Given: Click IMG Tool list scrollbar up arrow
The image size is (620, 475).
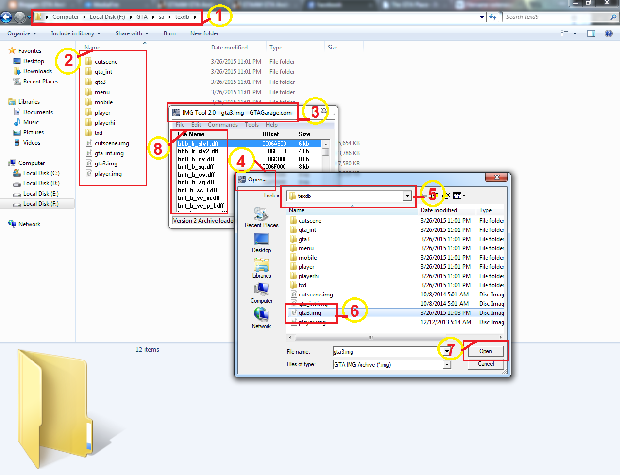Looking at the screenshot, I should click(326, 144).
